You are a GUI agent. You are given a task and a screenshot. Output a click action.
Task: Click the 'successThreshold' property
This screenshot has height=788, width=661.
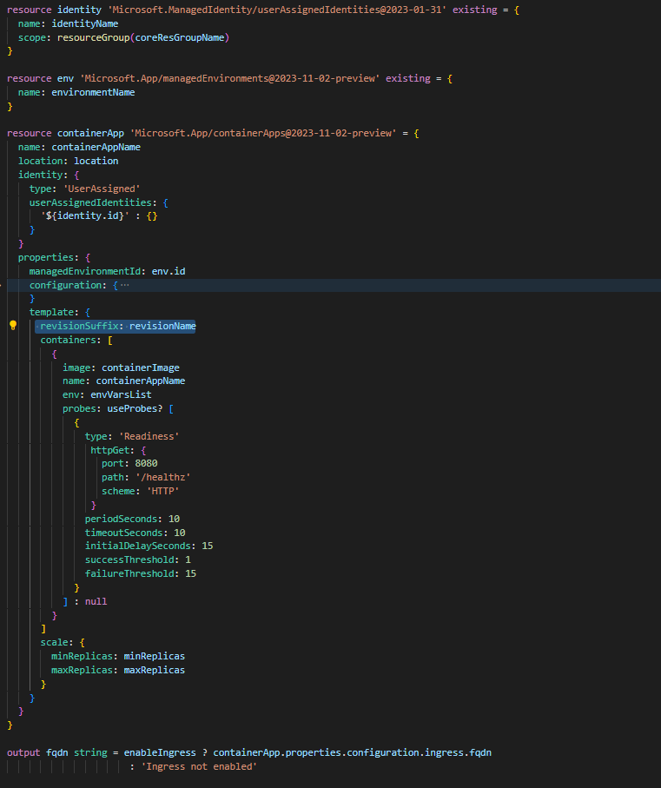[129, 560]
